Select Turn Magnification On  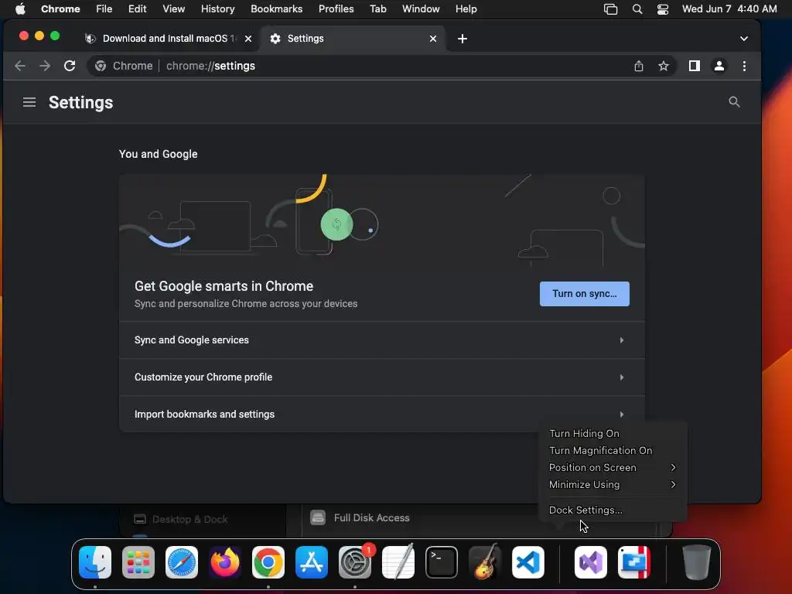coord(613,451)
